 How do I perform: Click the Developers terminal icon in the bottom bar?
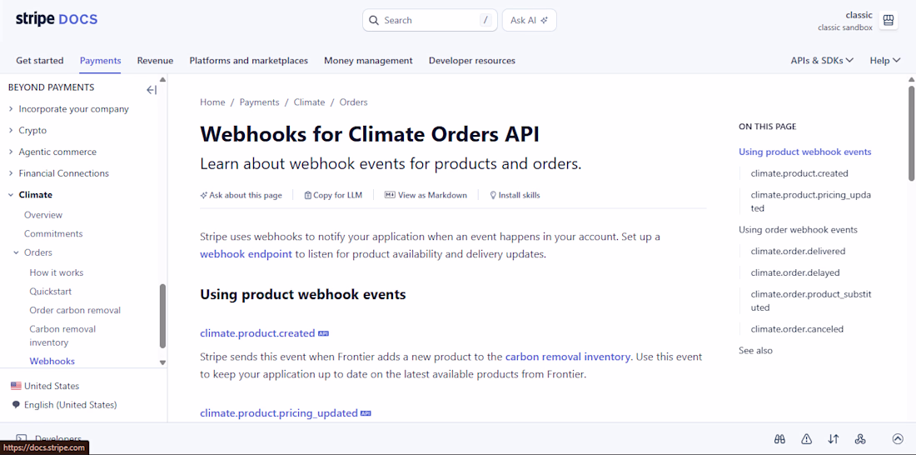click(x=21, y=438)
